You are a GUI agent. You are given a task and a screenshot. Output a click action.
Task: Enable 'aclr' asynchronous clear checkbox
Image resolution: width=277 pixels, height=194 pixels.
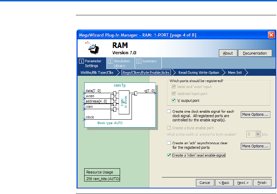coord(169,143)
